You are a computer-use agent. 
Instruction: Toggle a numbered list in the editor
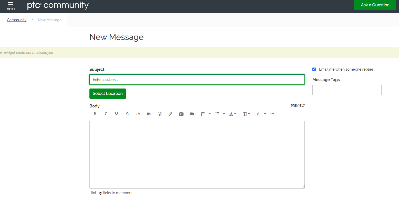(x=203, y=114)
